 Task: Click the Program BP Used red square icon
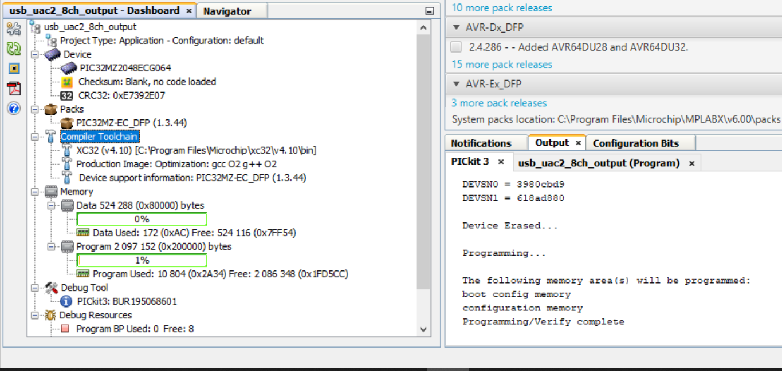pyautogui.click(x=65, y=329)
